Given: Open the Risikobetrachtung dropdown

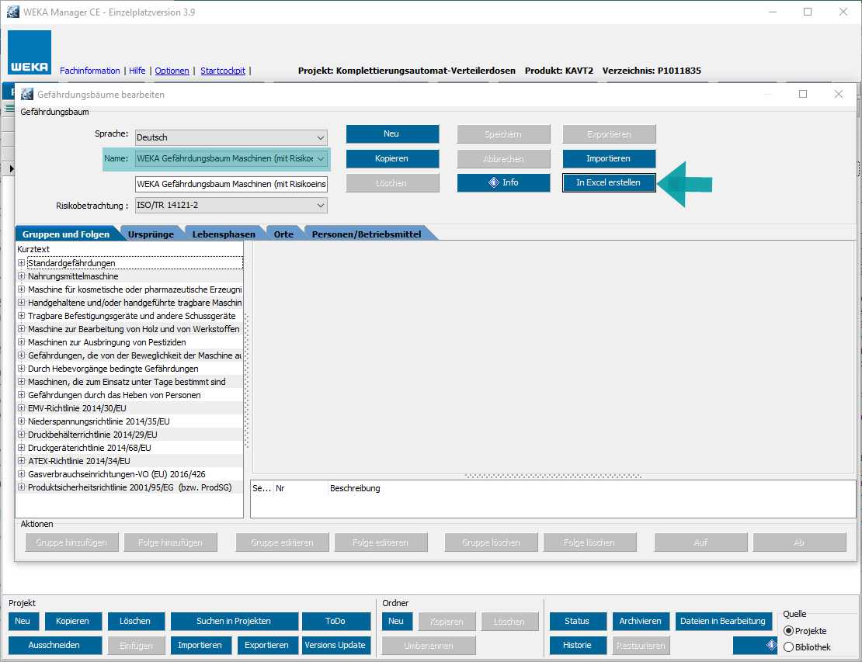Looking at the screenshot, I should coord(231,206).
